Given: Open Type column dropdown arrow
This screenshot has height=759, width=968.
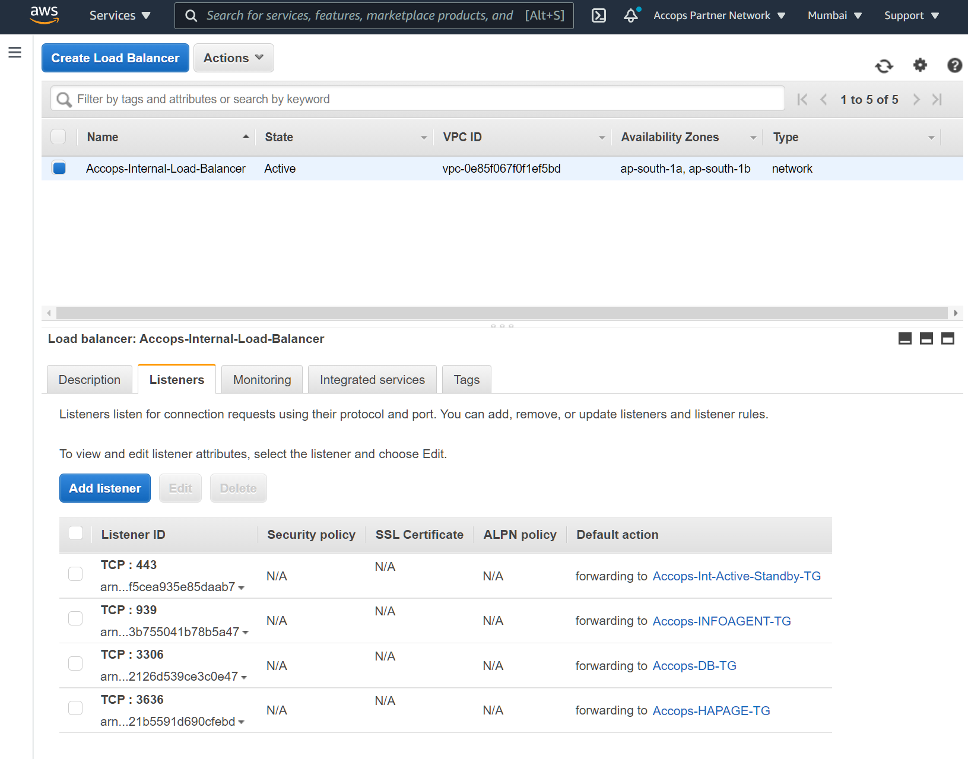Looking at the screenshot, I should 931,138.
